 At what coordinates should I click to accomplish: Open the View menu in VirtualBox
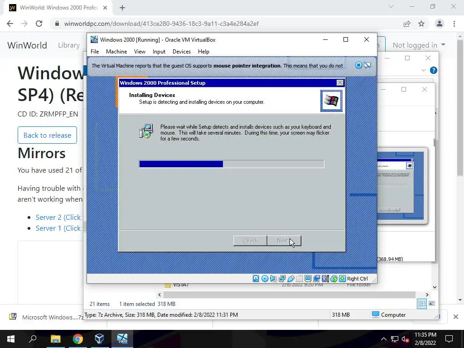click(140, 52)
